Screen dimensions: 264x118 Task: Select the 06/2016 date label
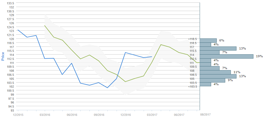(72, 115)
